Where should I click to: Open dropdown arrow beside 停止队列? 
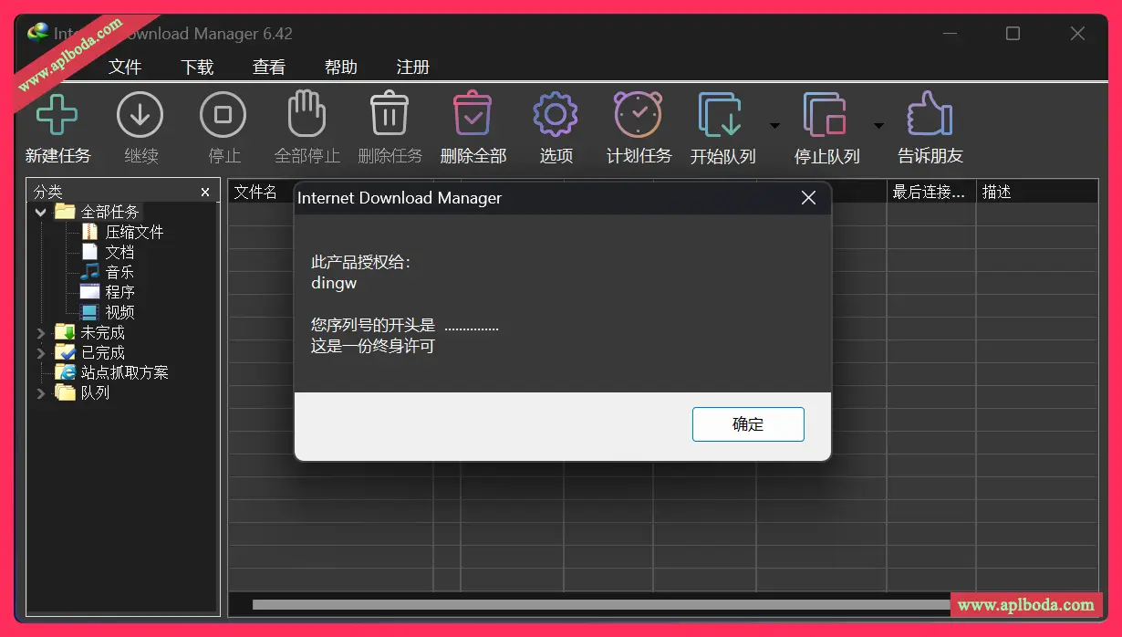coord(878,126)
